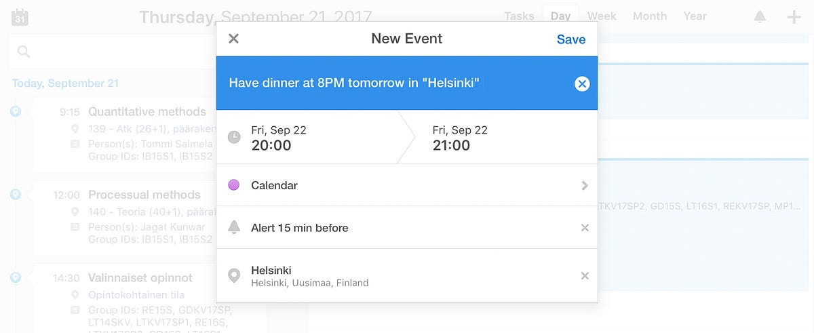Click the event title field Have dinner at 8PM
The height and width of the screenshot is (333, 814).
(354, 83)
